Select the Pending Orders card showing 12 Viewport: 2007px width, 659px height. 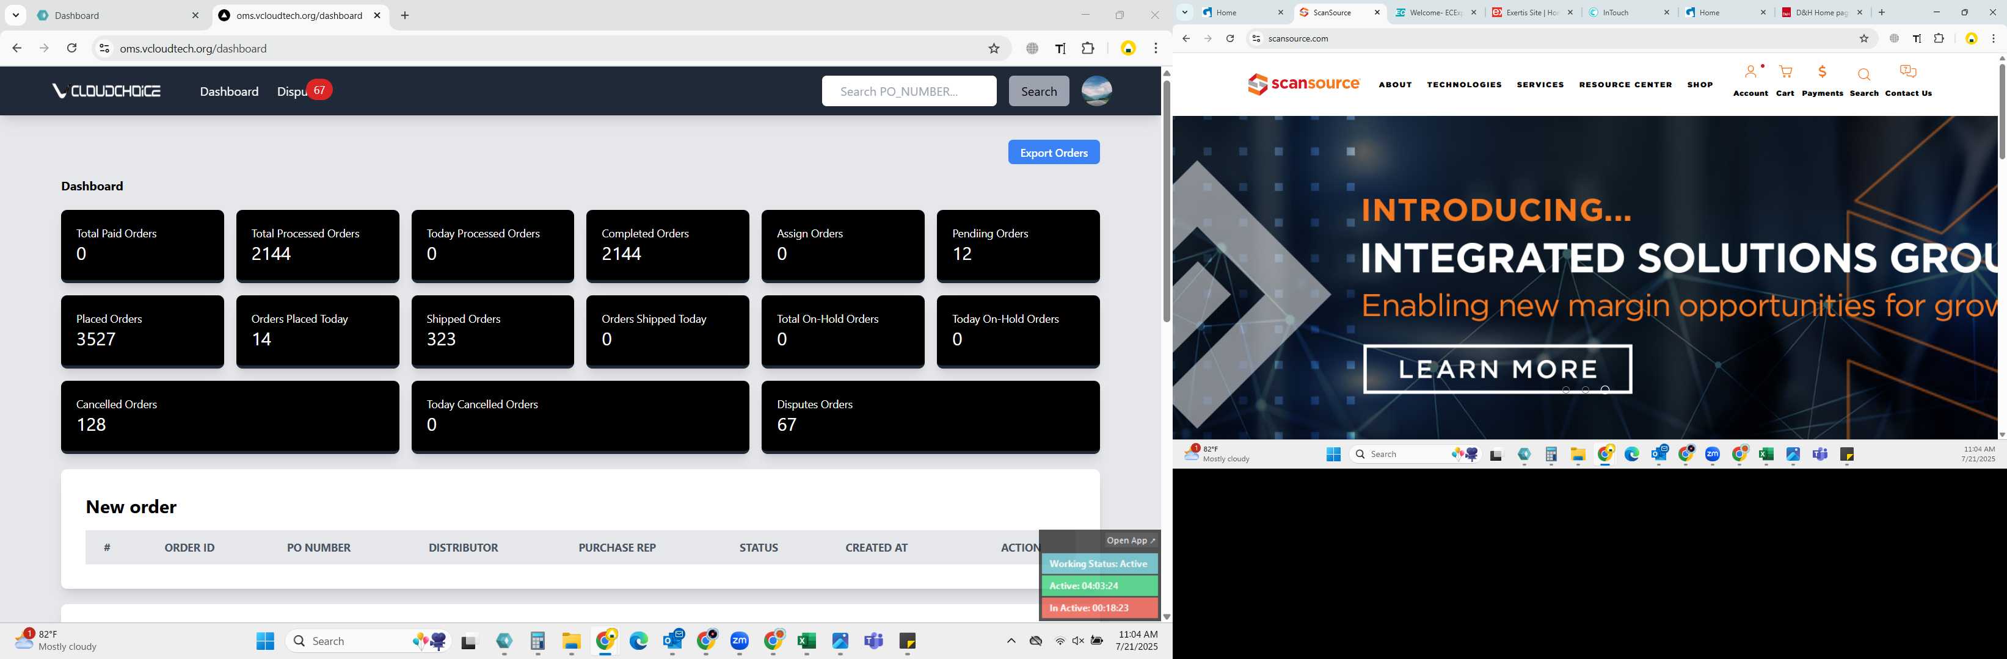1018,246
